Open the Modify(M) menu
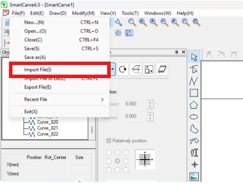The width and height of the screenshot is (243, 184). 83,14
